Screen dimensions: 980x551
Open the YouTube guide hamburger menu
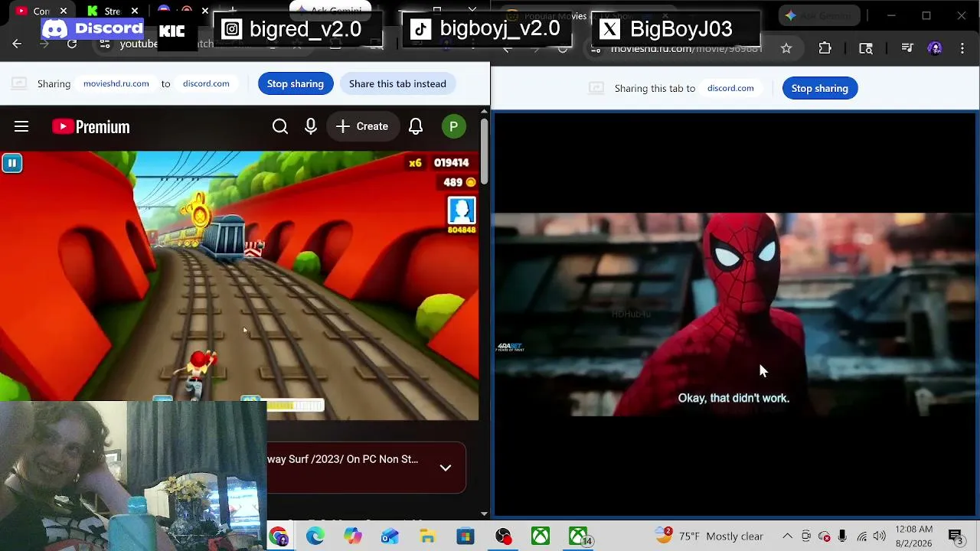coord(21,126)
